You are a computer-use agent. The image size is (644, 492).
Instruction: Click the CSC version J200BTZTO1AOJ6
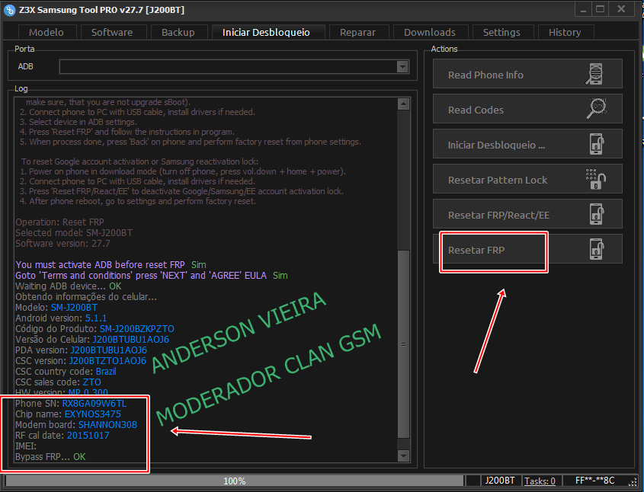coord(107,361)
